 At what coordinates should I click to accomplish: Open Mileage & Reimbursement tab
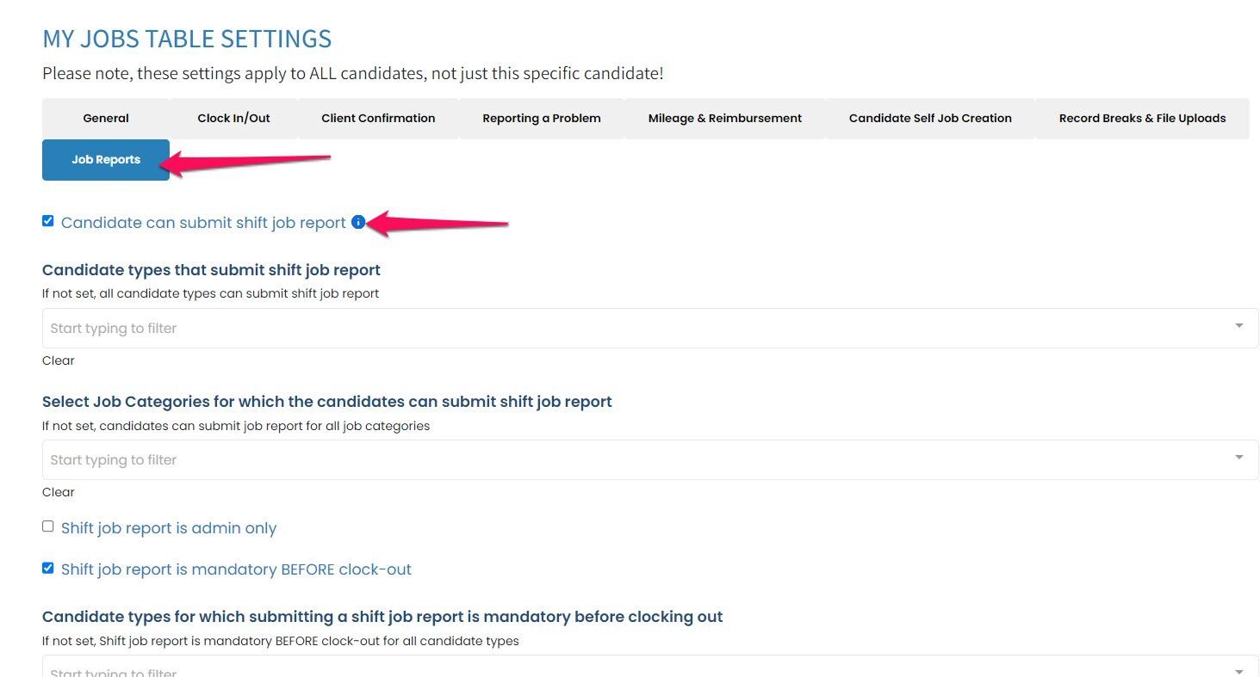pyautogui.click(x=724, y=119)
